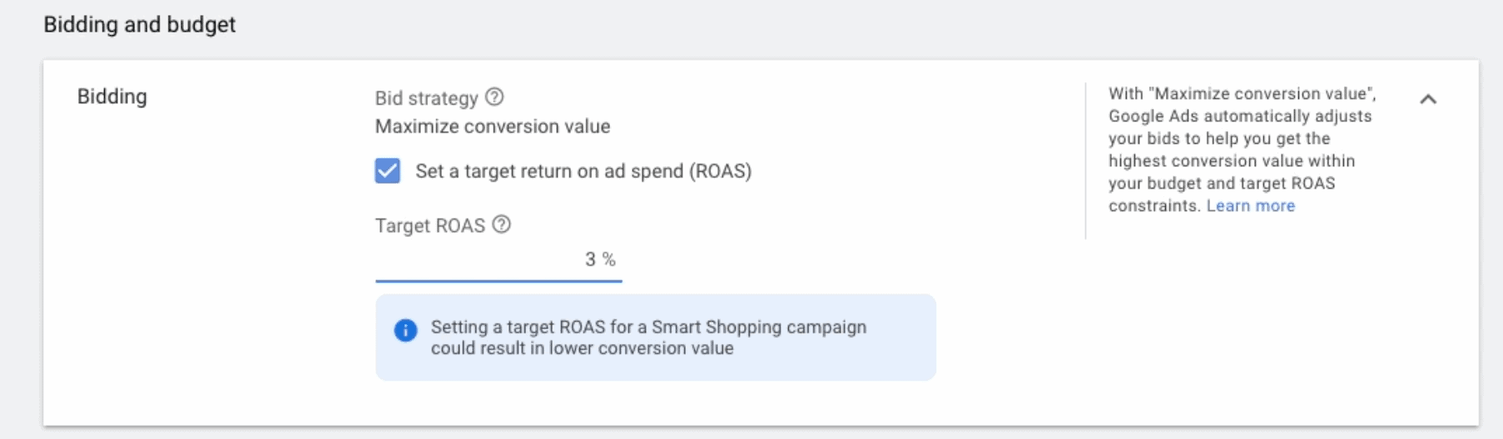This screenshot has width=1503, height=439.
Task: Click the Maximize conversion value help description
Action: (x=1242, y=150)
